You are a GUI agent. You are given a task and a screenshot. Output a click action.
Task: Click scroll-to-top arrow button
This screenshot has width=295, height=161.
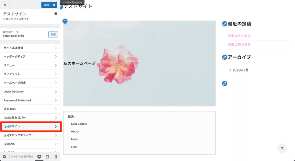tap(282, 148)
